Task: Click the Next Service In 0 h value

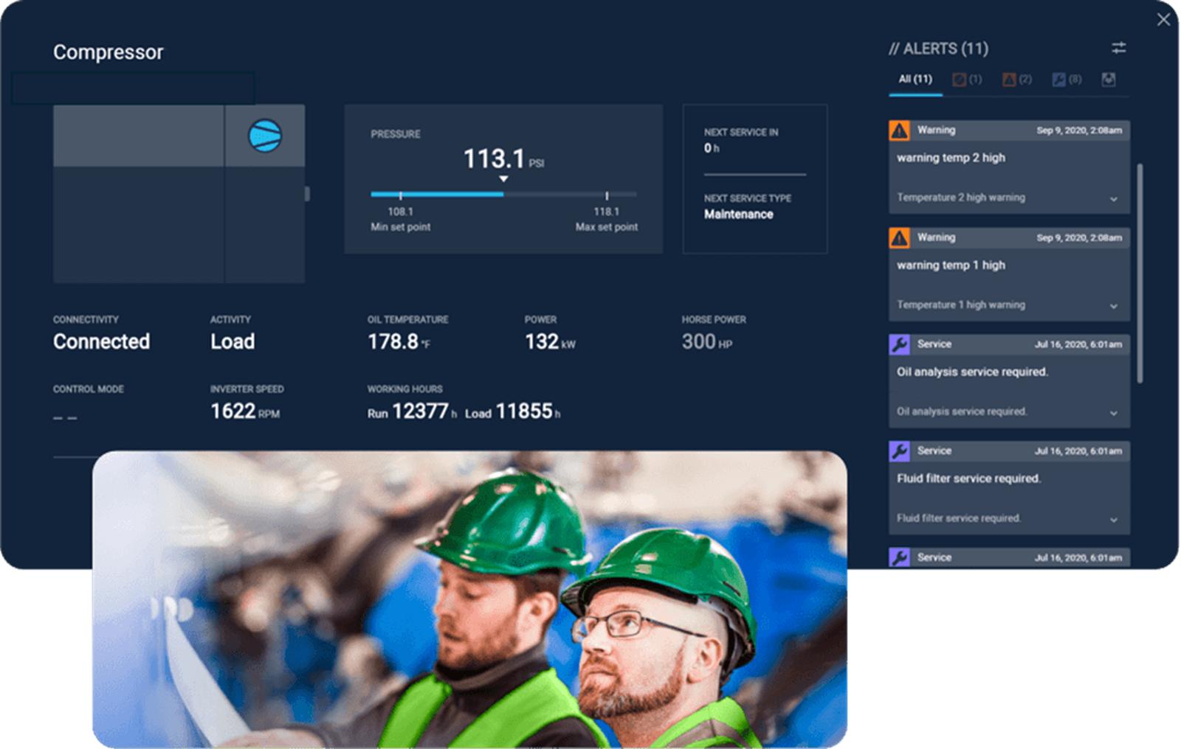Action: [712, 148]
